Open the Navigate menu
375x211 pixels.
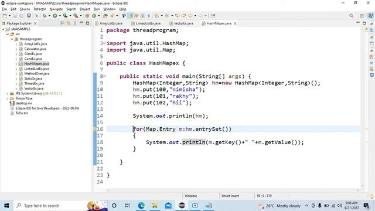[56, 9]
